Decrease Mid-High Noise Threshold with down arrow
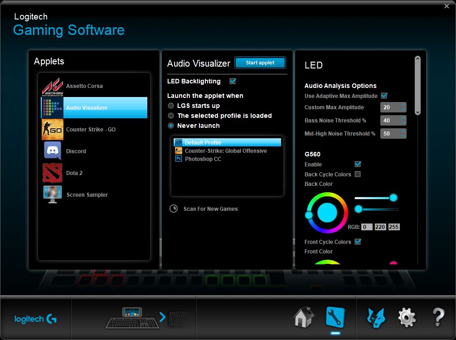 pyautogui.click(x=403, y=136)
